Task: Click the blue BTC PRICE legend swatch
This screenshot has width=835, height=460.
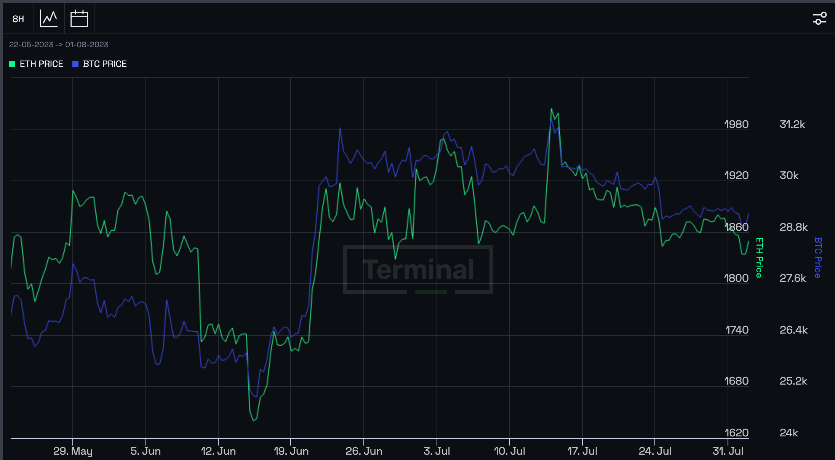Action: pos(75,64)
